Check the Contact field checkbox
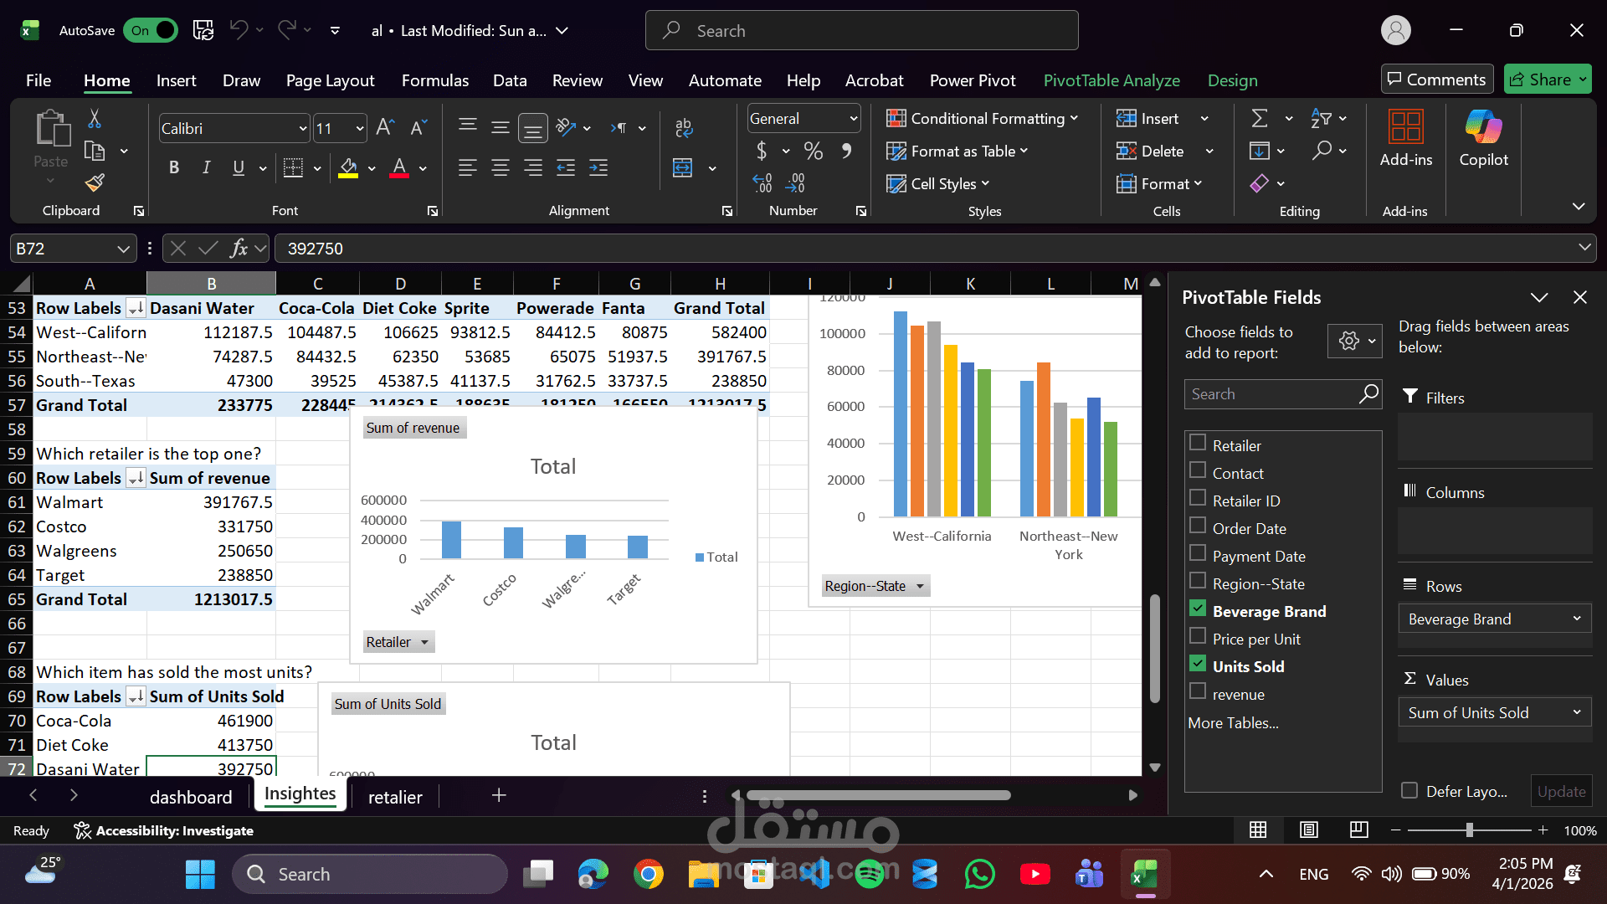The height and width of the screenshot is (904, 1607). (x=1198, y=470)
